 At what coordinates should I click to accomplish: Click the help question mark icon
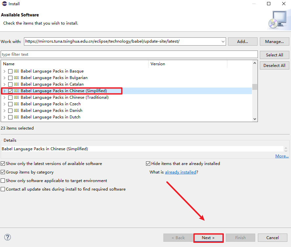(8, 237)
